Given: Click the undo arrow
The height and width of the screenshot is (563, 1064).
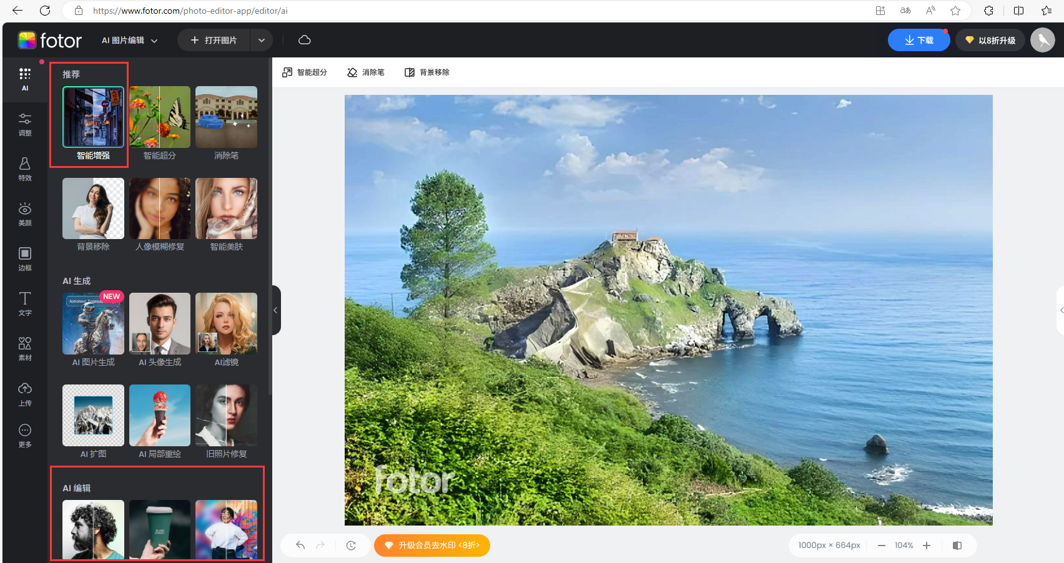Looking at the screenshot, I should point(300,546).
